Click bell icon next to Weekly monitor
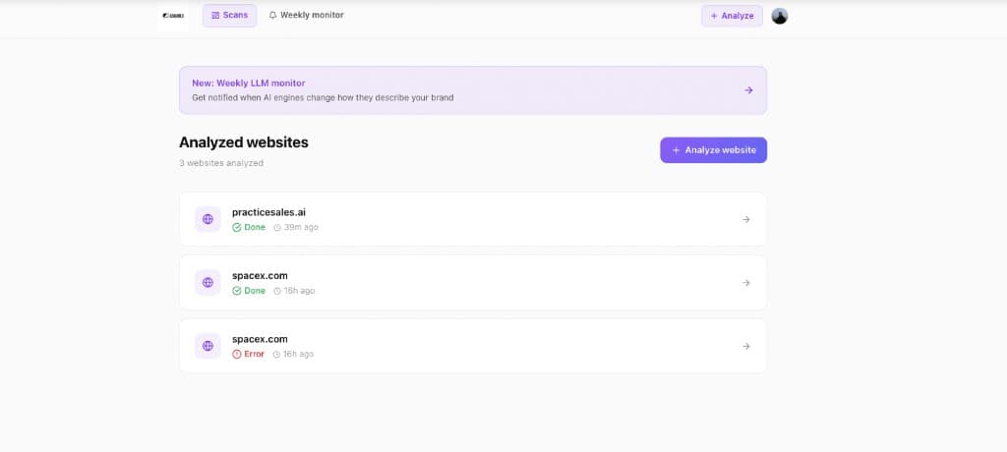This screenshot has width=1007, height=452. click(x=273, y=16)
